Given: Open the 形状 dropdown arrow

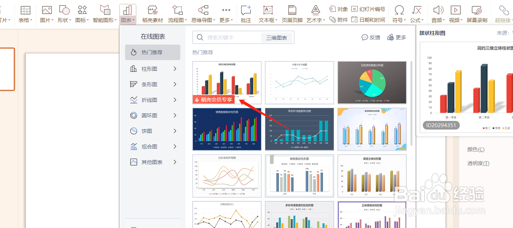Looking at the screenshot, I should [x=70, y=20].
